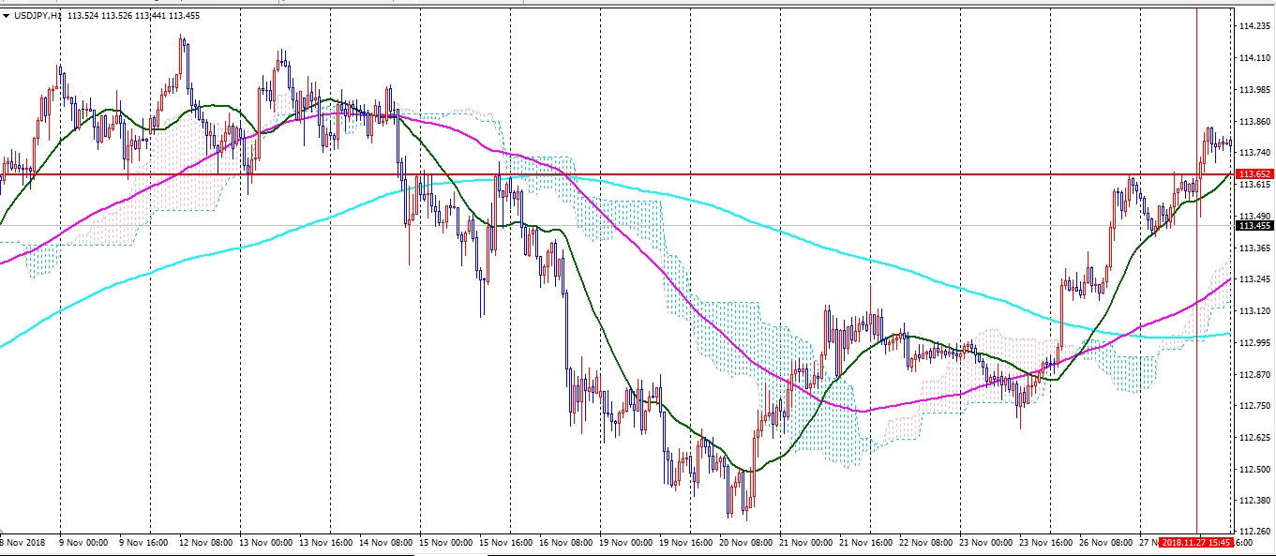
Task: Click the 15 Nov 00:00 time axis label
Action: pos(447,543)
